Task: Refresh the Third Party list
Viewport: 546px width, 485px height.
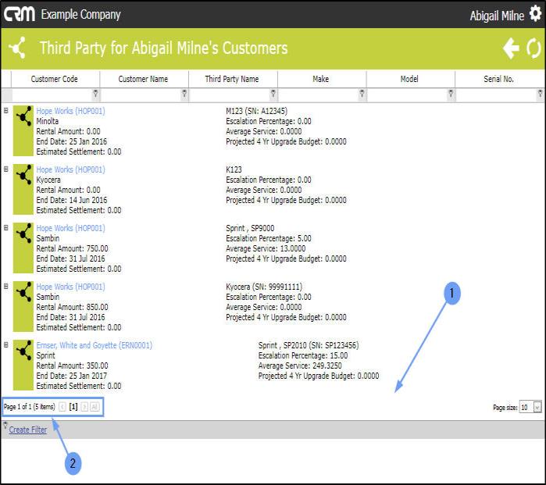Action: pos(534,48)
